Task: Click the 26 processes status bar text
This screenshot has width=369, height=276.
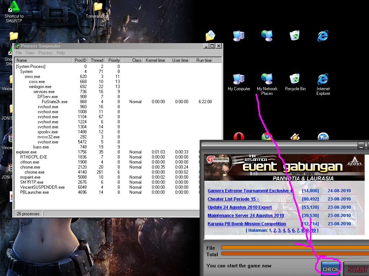Action: (28, 214)
